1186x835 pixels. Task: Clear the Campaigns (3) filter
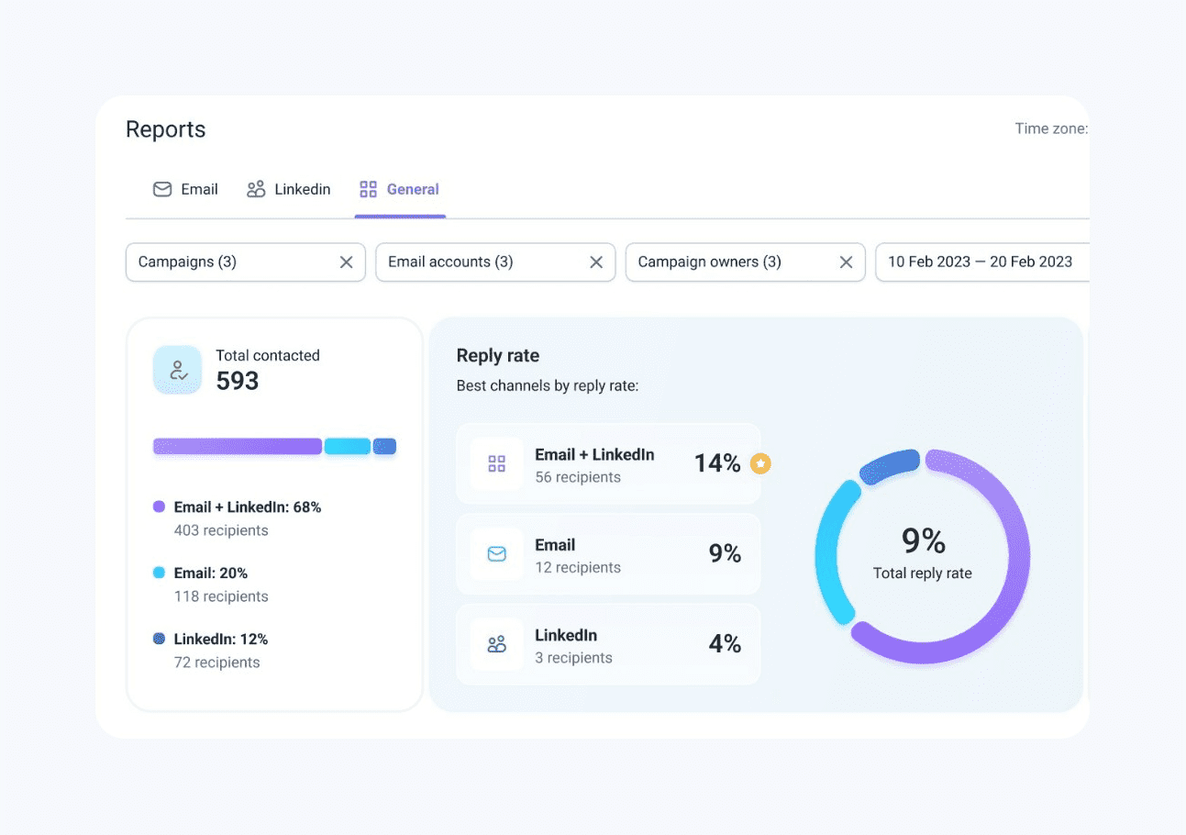click(346, 262)
